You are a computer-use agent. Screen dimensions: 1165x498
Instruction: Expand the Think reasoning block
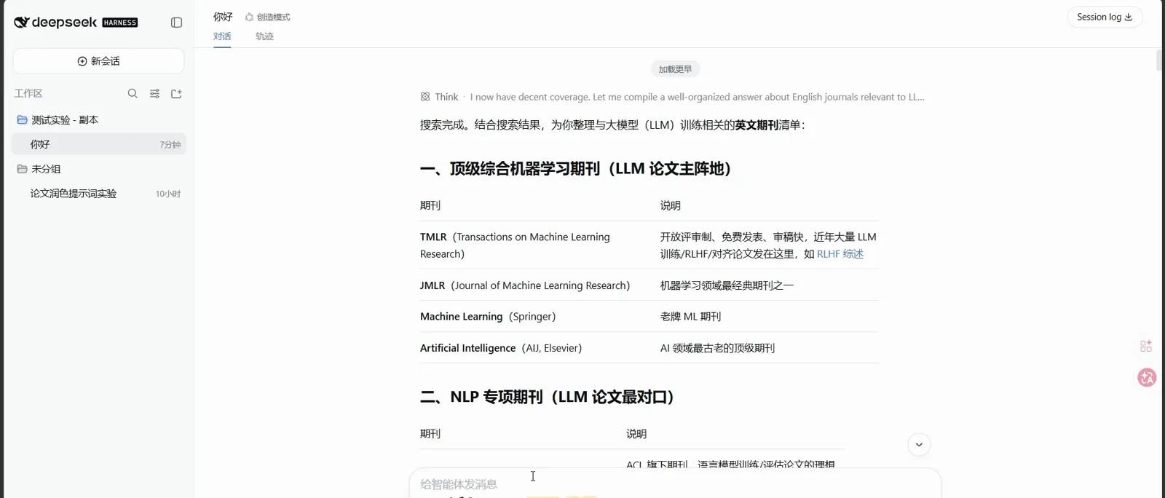coord(672,97)
